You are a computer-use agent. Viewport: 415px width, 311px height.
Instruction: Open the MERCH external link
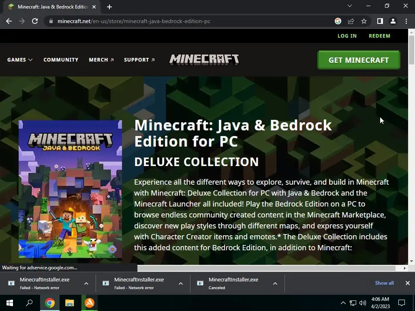pos(101,60)
